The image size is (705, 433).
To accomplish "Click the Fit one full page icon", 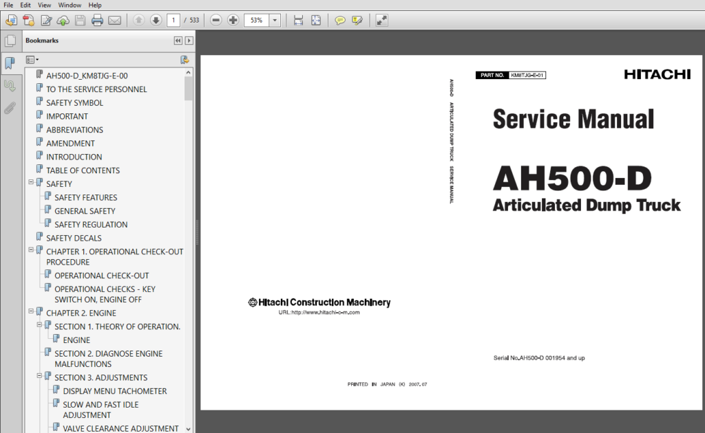I will pyautogui.click(x=316, y=20).
